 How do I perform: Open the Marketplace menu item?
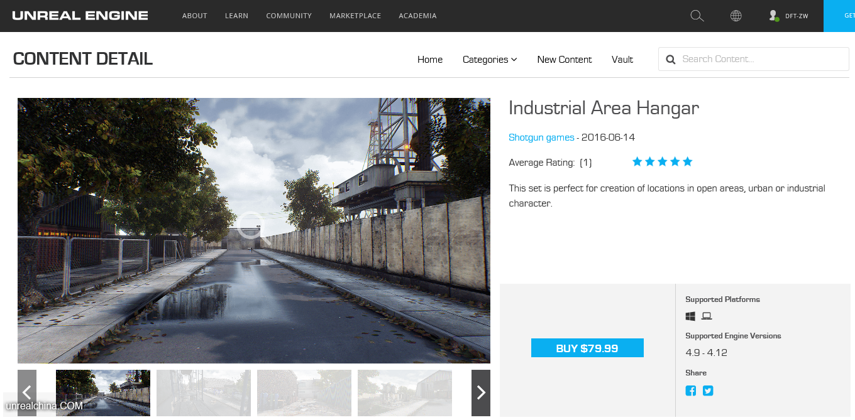click(355, 16)
